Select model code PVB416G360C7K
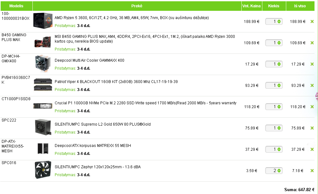This screenshot has height=194, width=318. pos(16,80)
